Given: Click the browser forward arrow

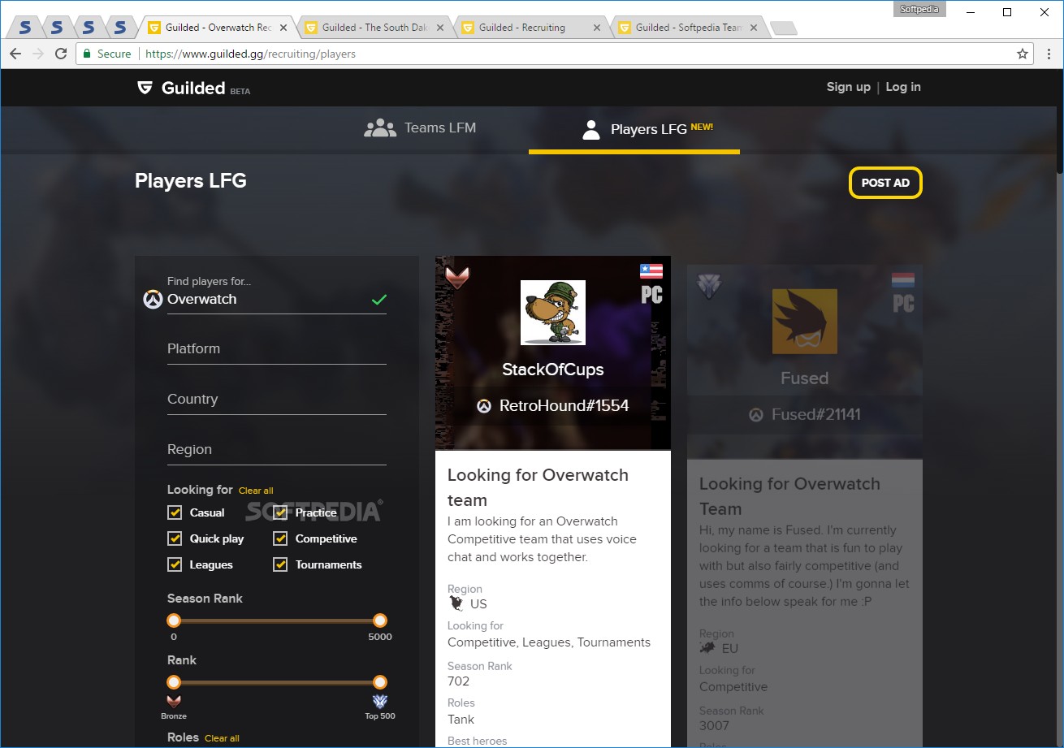Looking at the screenshot, I should [x=38, y=54].
